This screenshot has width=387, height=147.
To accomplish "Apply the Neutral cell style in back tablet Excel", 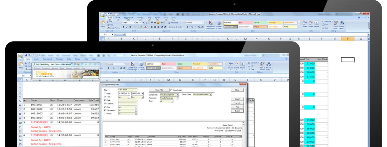I will [275, 23].
